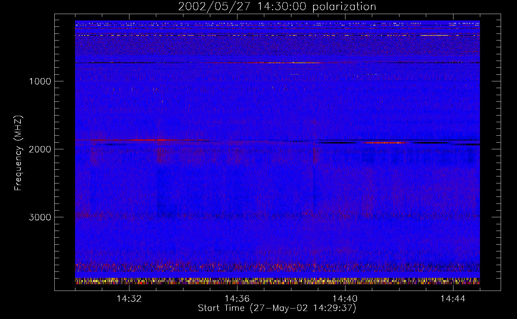Click the 2000 frequency tick label
Image resolution: width=517 pixels, height=319 pixels.
[x=40, y=149]
